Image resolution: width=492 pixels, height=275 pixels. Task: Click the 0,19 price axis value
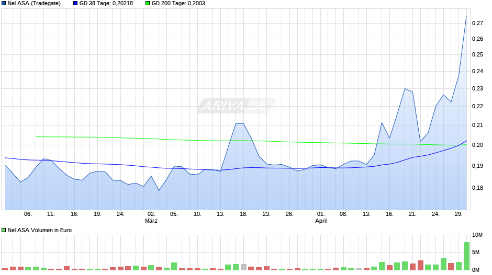477,166
